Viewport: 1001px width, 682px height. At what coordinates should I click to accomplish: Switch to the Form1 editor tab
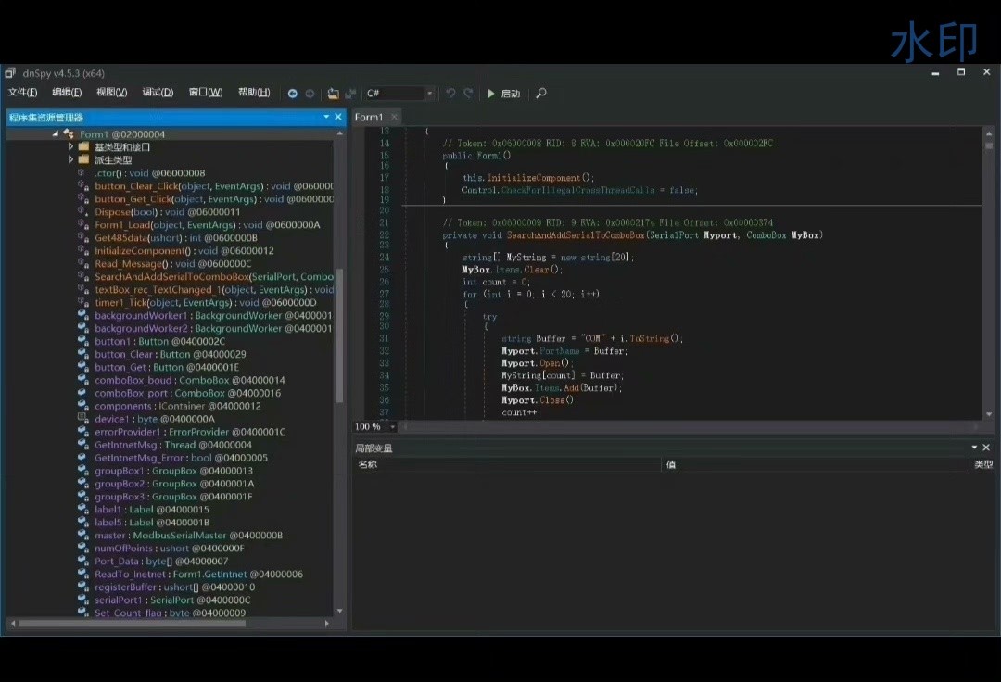(x=369, y=117)
